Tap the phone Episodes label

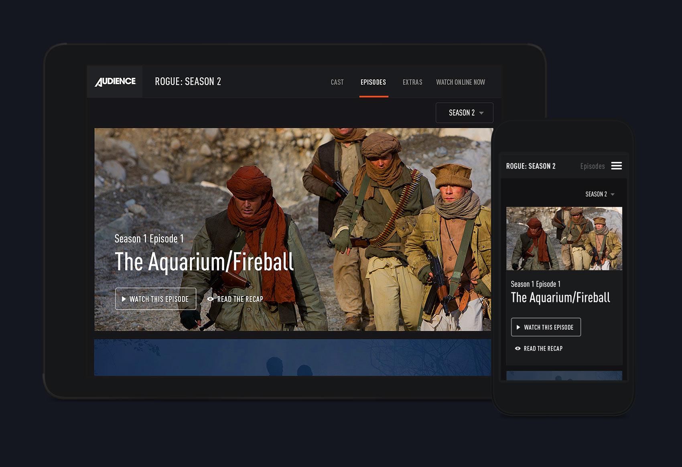click(593, 166)
